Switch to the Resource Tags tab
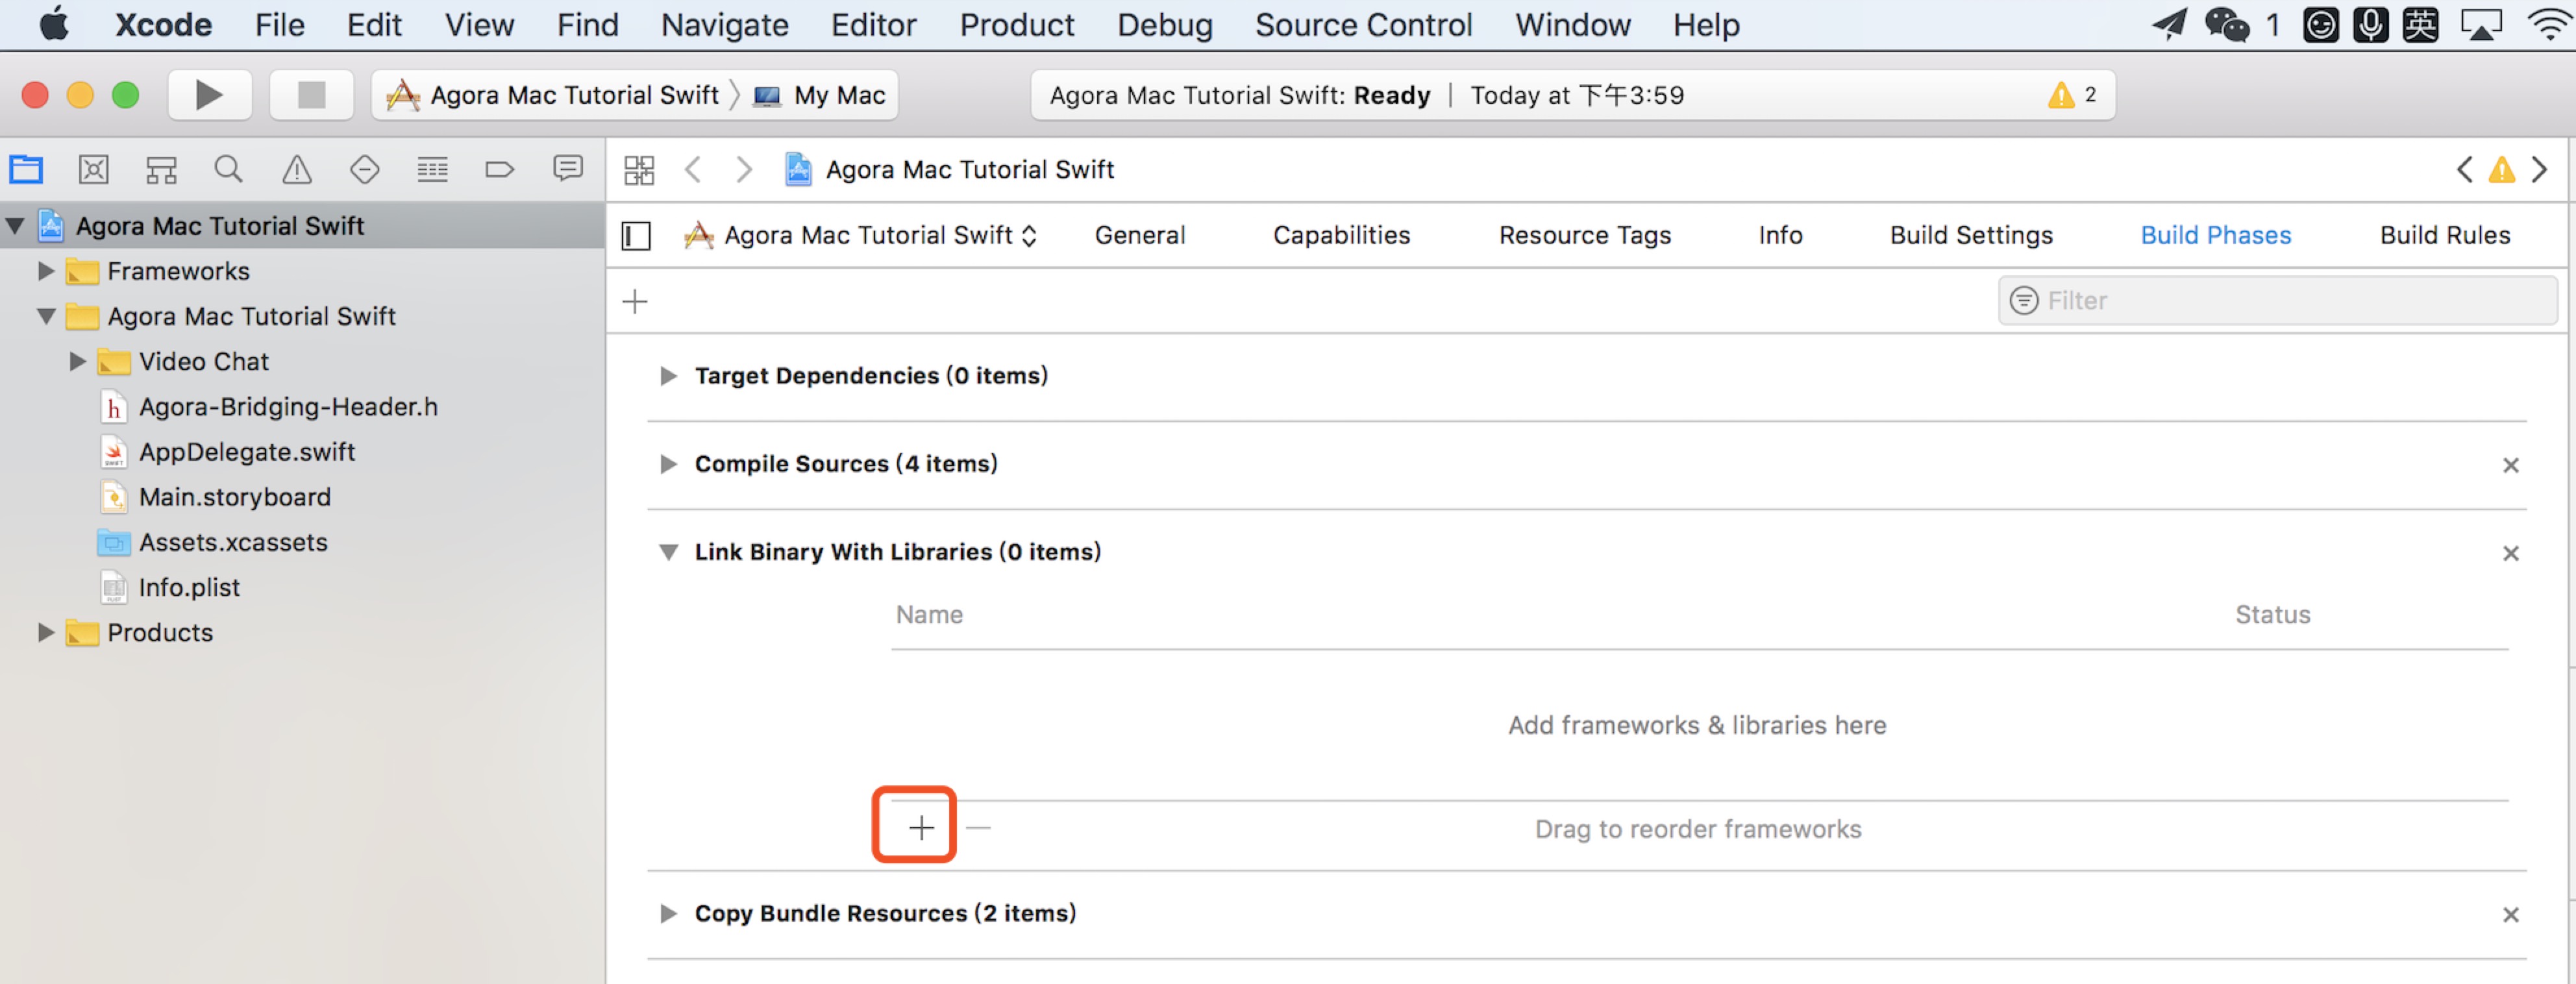 (x=1584, y=235)
